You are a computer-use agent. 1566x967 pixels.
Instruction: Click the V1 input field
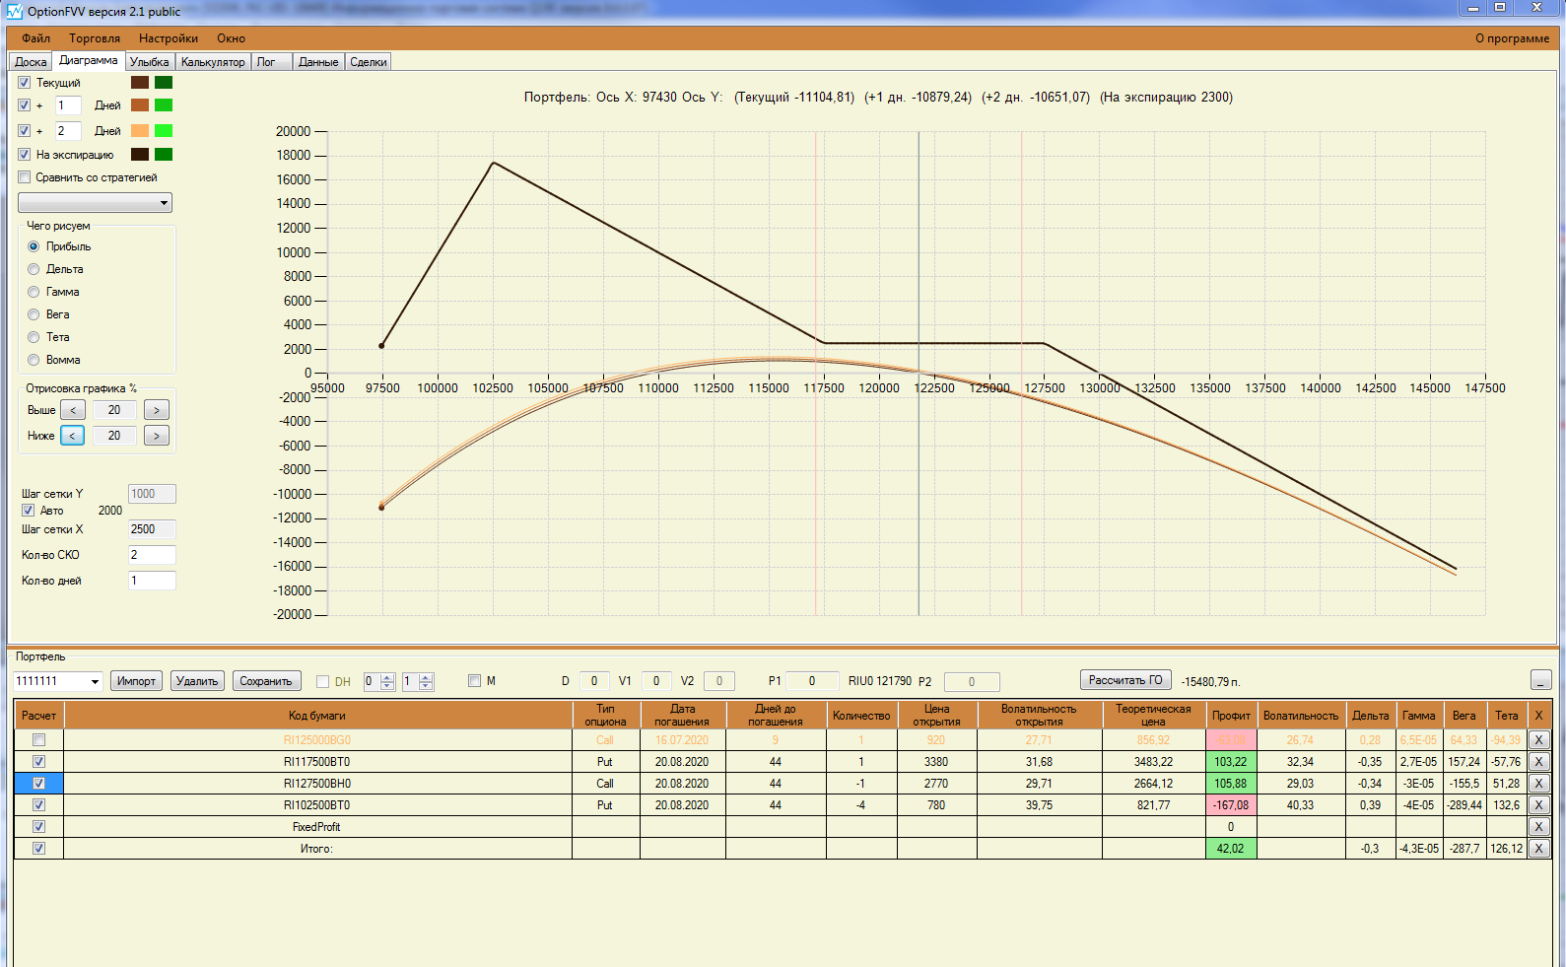656,681
